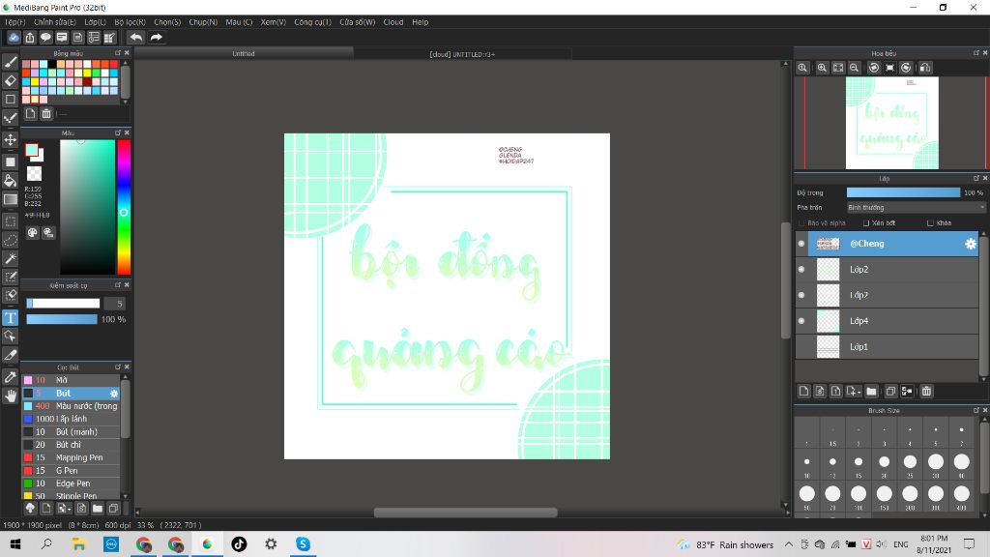Click the speech bubble icon in toolbar
This screenshot has height=557, width=990.
45,38
